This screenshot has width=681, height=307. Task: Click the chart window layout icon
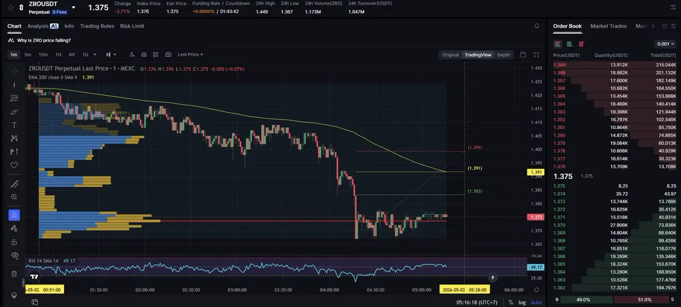pyautogui.click(x=523, y=54)
